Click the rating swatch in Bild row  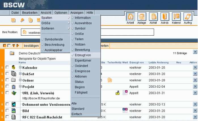[125, 110]
